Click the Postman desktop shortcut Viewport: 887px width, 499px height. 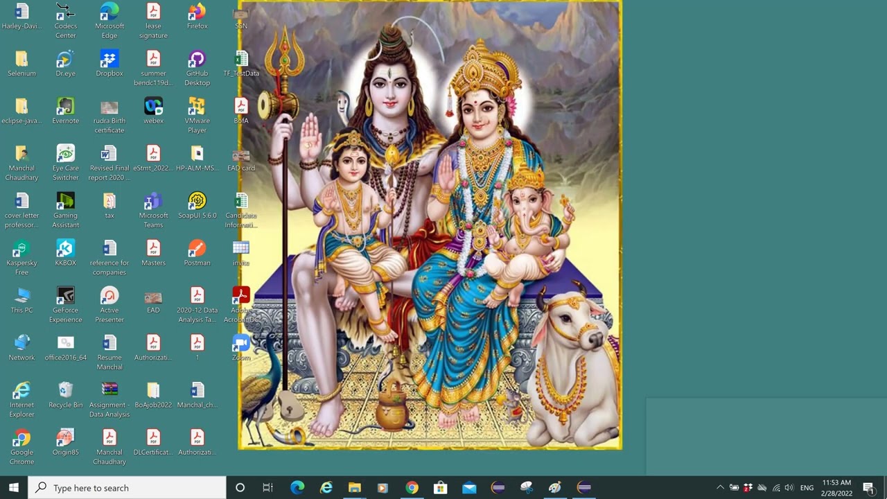coord(197,253)
